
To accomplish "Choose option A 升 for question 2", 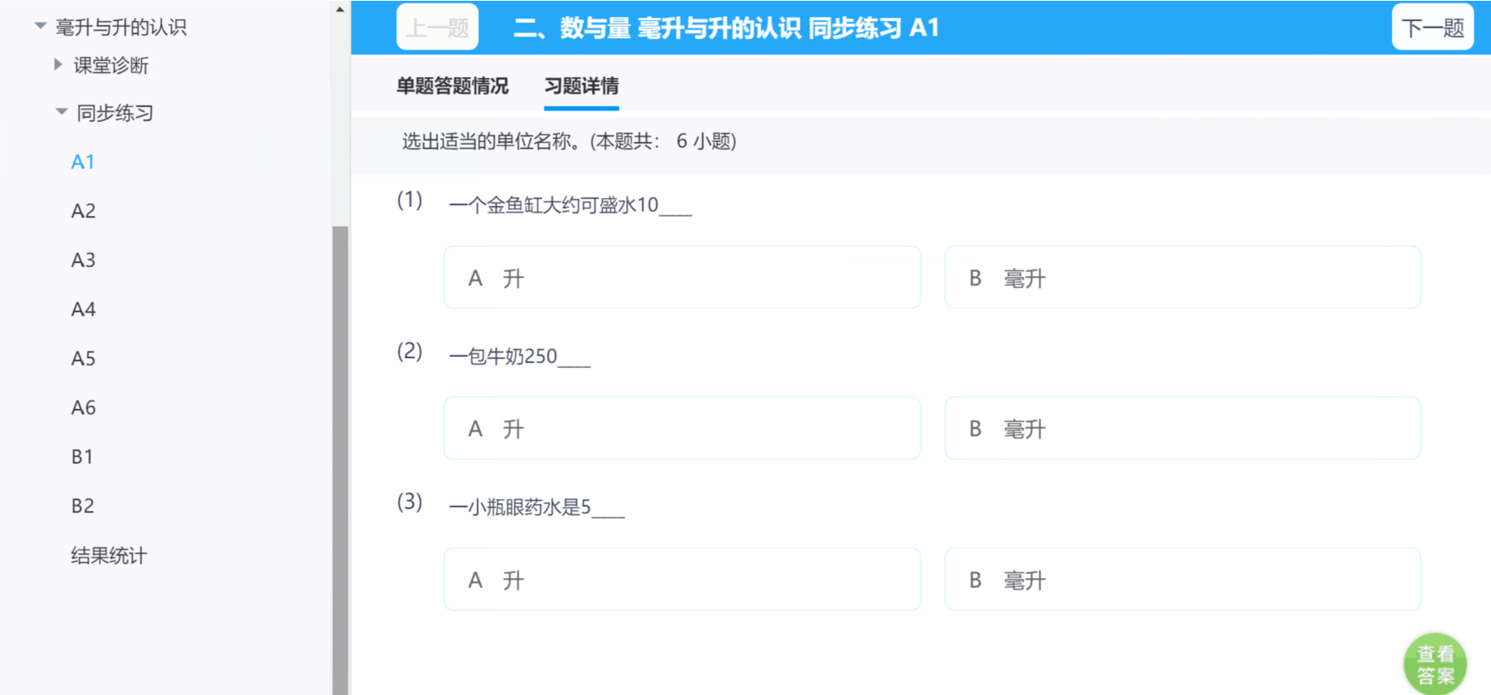I will [682, 428].
